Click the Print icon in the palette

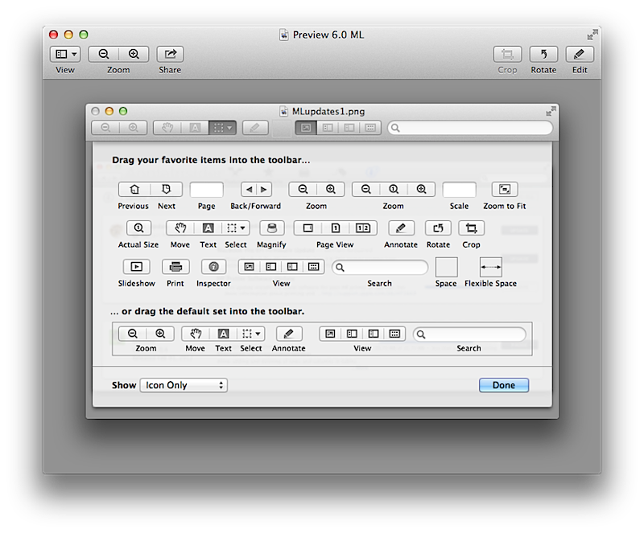click(x=175, y=267)
